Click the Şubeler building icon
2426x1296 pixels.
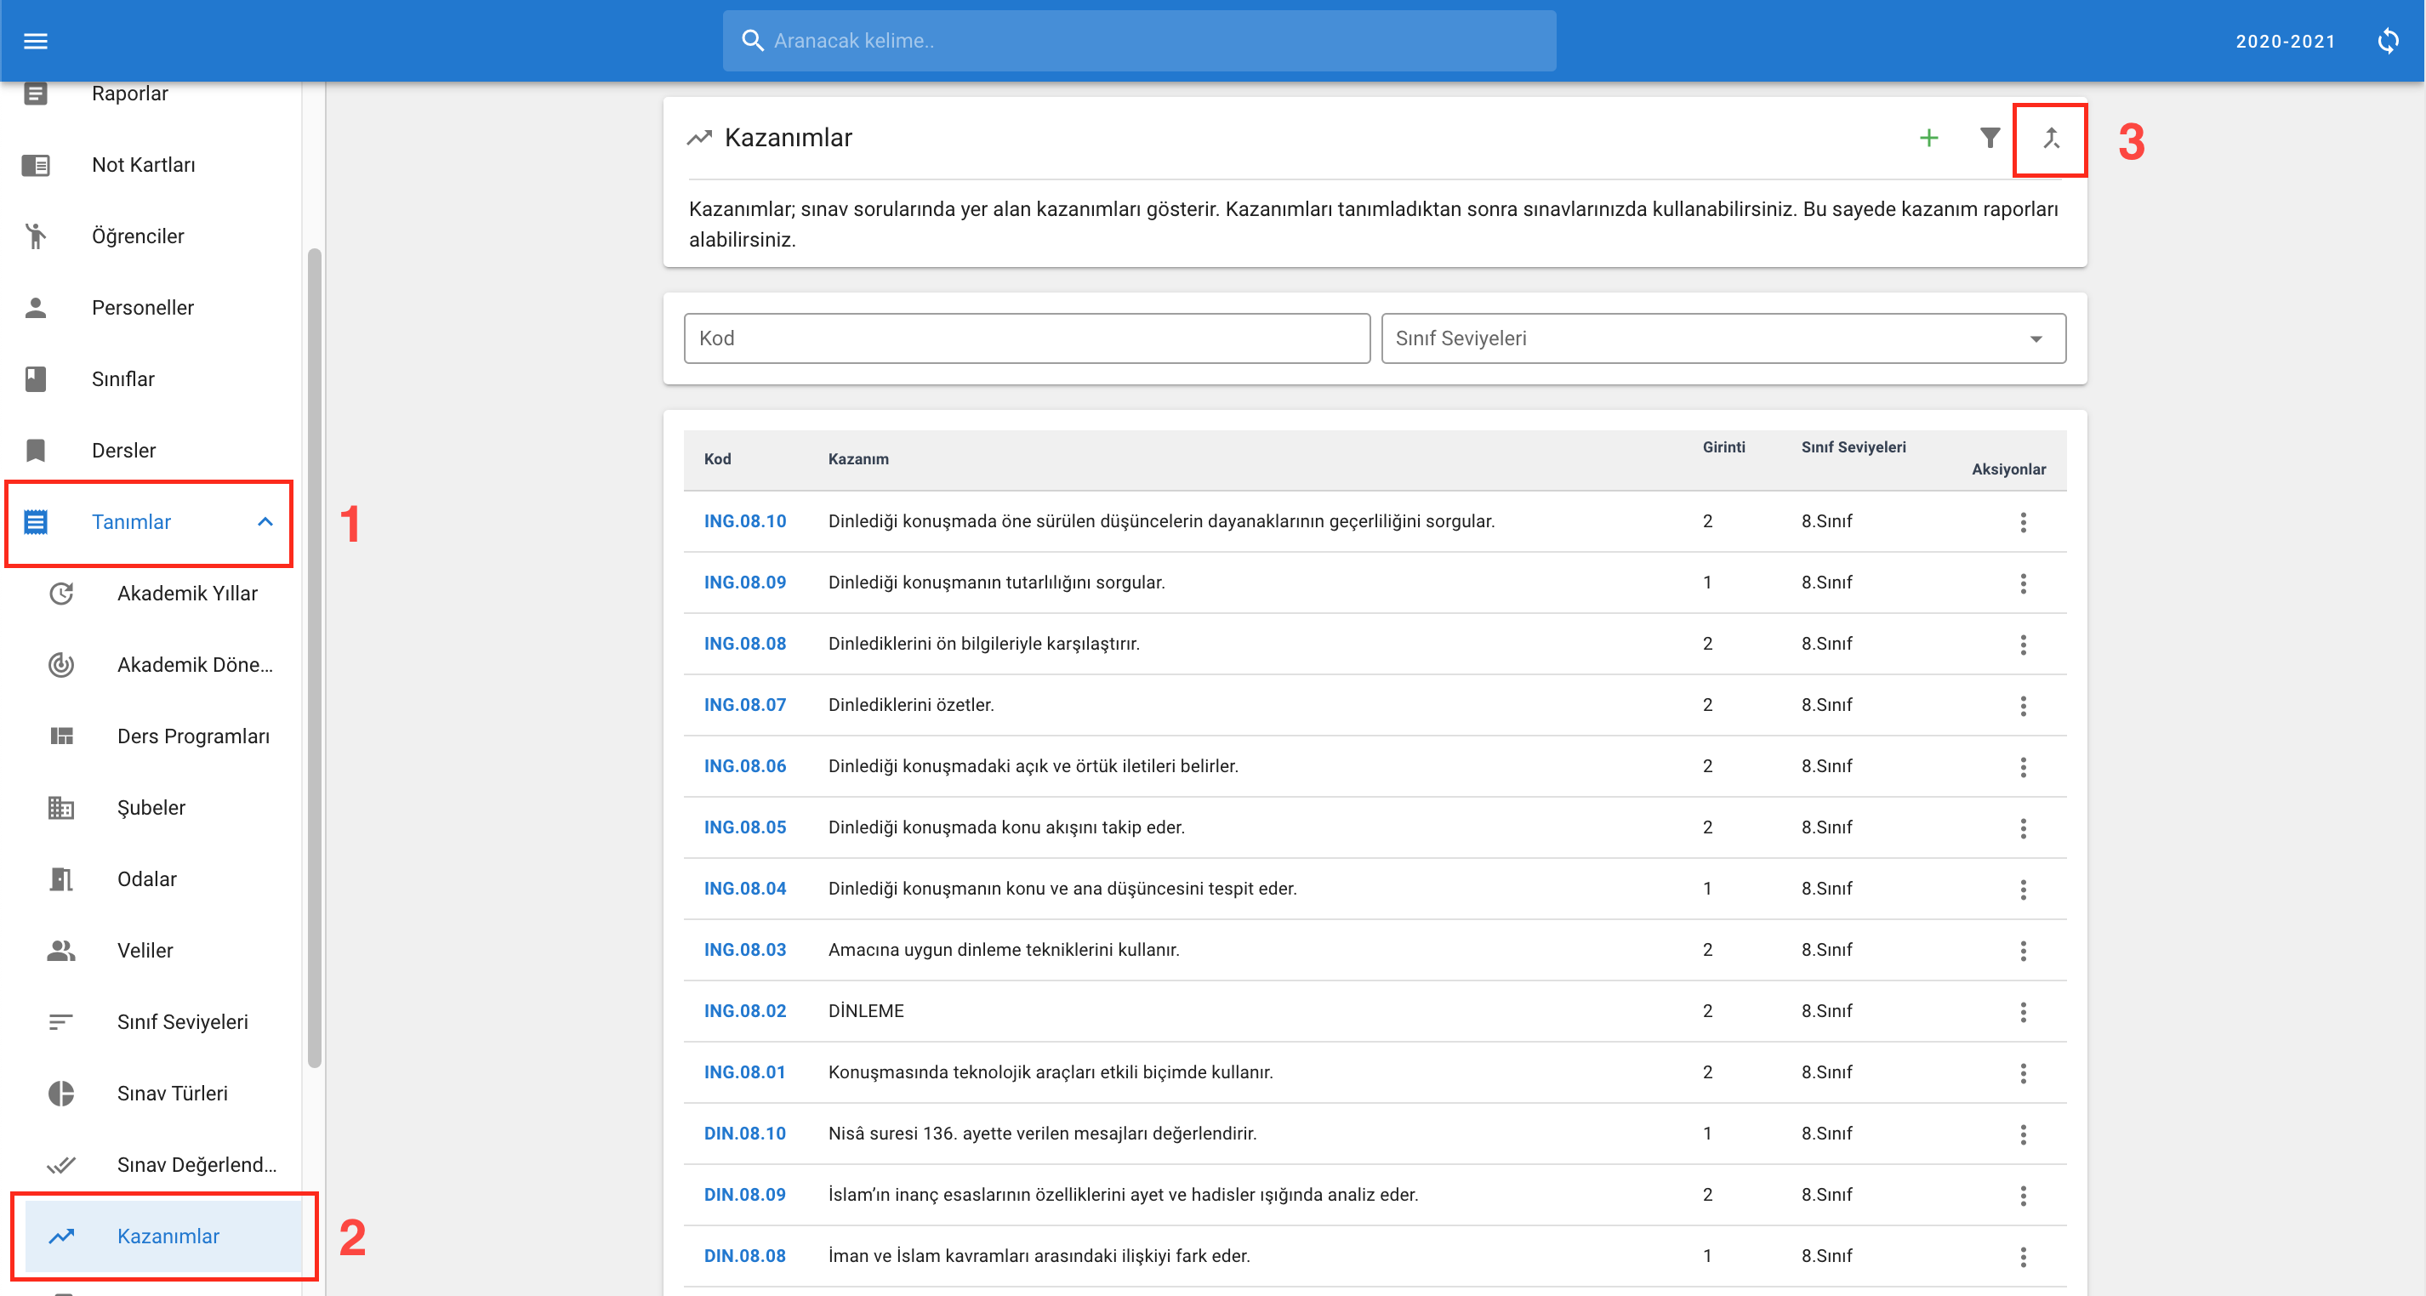point(61,808)
